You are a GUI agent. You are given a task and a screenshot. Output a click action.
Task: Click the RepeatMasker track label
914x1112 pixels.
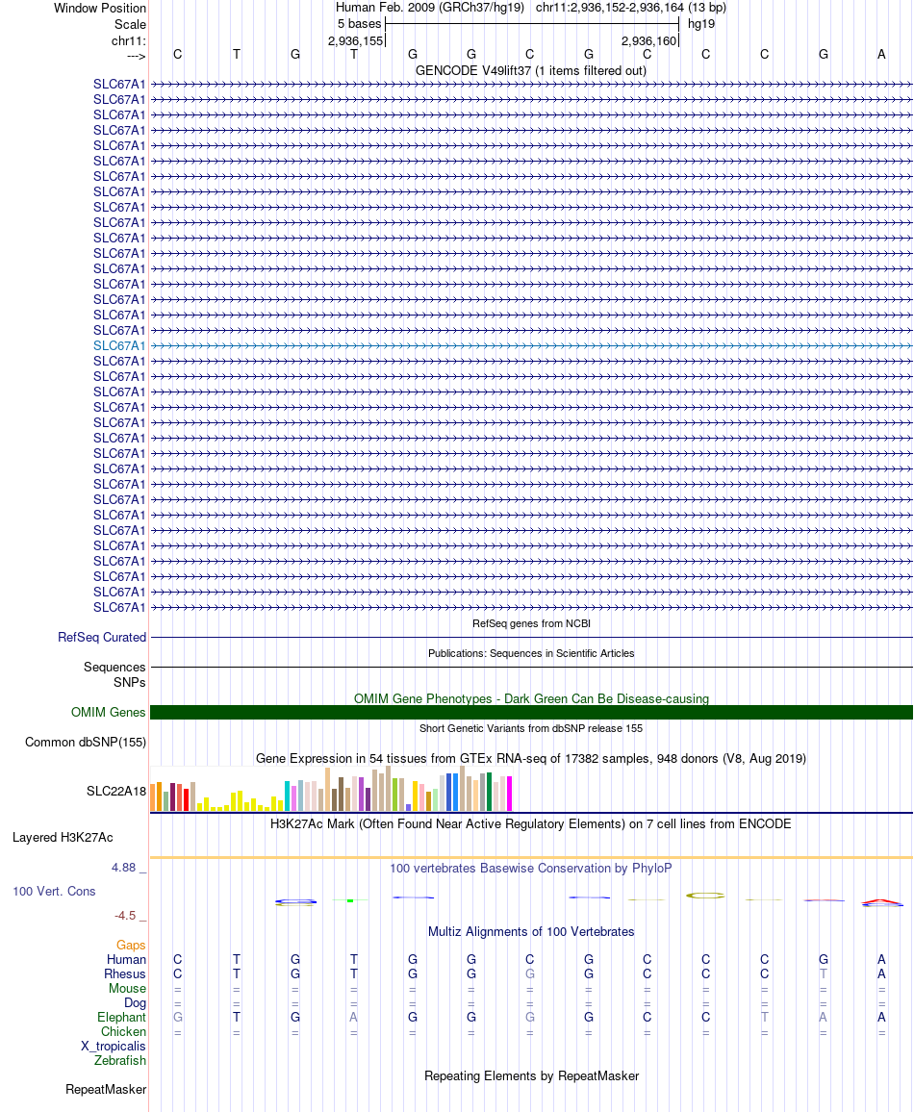pyautogui.click(x=106, y=1089)
